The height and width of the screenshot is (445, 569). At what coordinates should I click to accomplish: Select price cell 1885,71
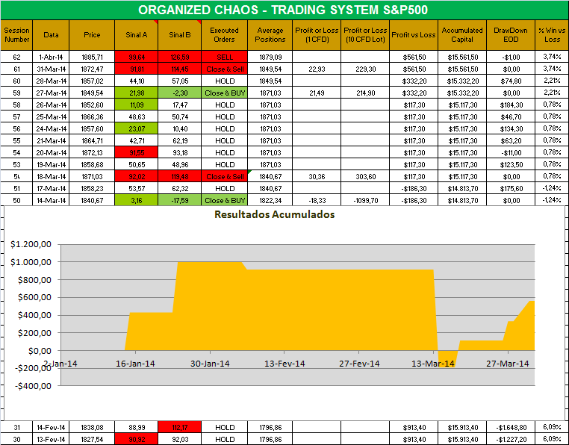pos(92,57)
